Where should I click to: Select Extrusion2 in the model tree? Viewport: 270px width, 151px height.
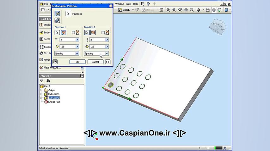pos(54,98)
